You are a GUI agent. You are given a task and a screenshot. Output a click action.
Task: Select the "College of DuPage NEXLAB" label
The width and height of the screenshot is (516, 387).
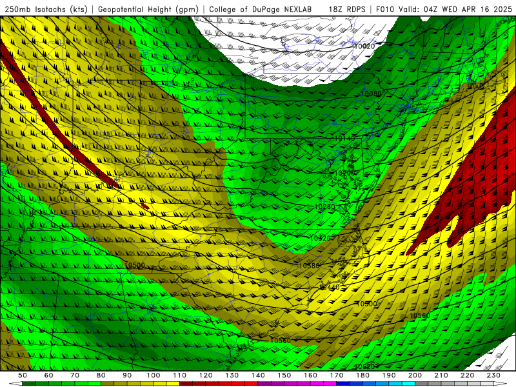point(261,9)
